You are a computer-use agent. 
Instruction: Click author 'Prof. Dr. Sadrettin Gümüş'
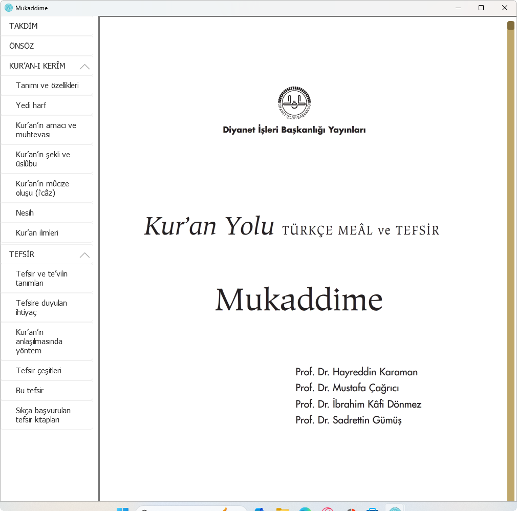349,420
